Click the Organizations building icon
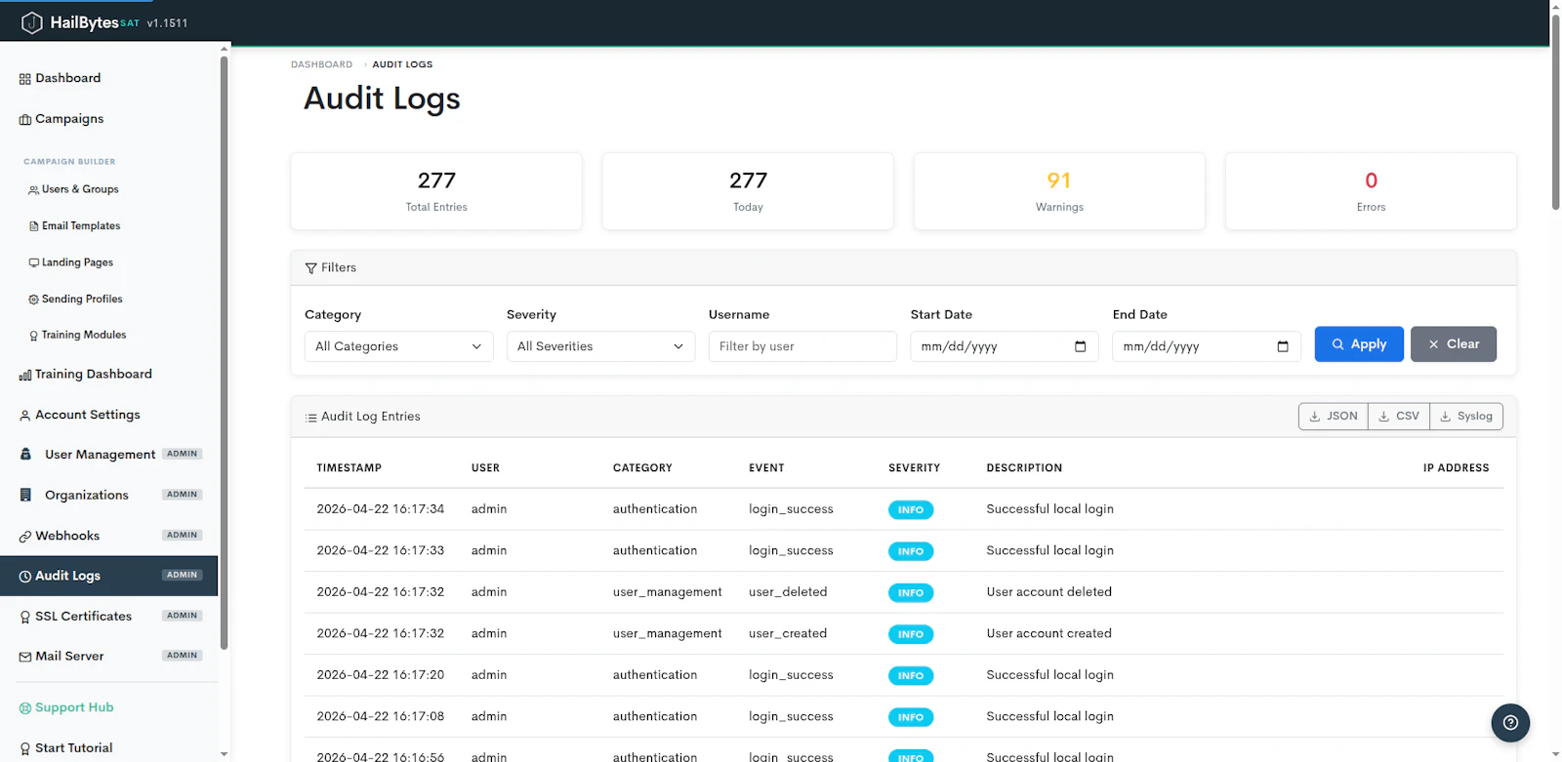The image size is (1562, 762). [x=25, y=495]
